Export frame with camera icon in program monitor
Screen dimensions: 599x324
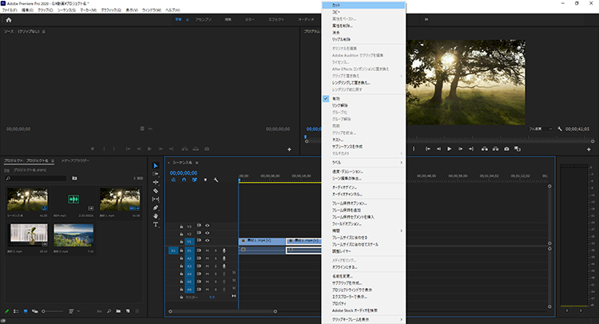pos(506,149)
